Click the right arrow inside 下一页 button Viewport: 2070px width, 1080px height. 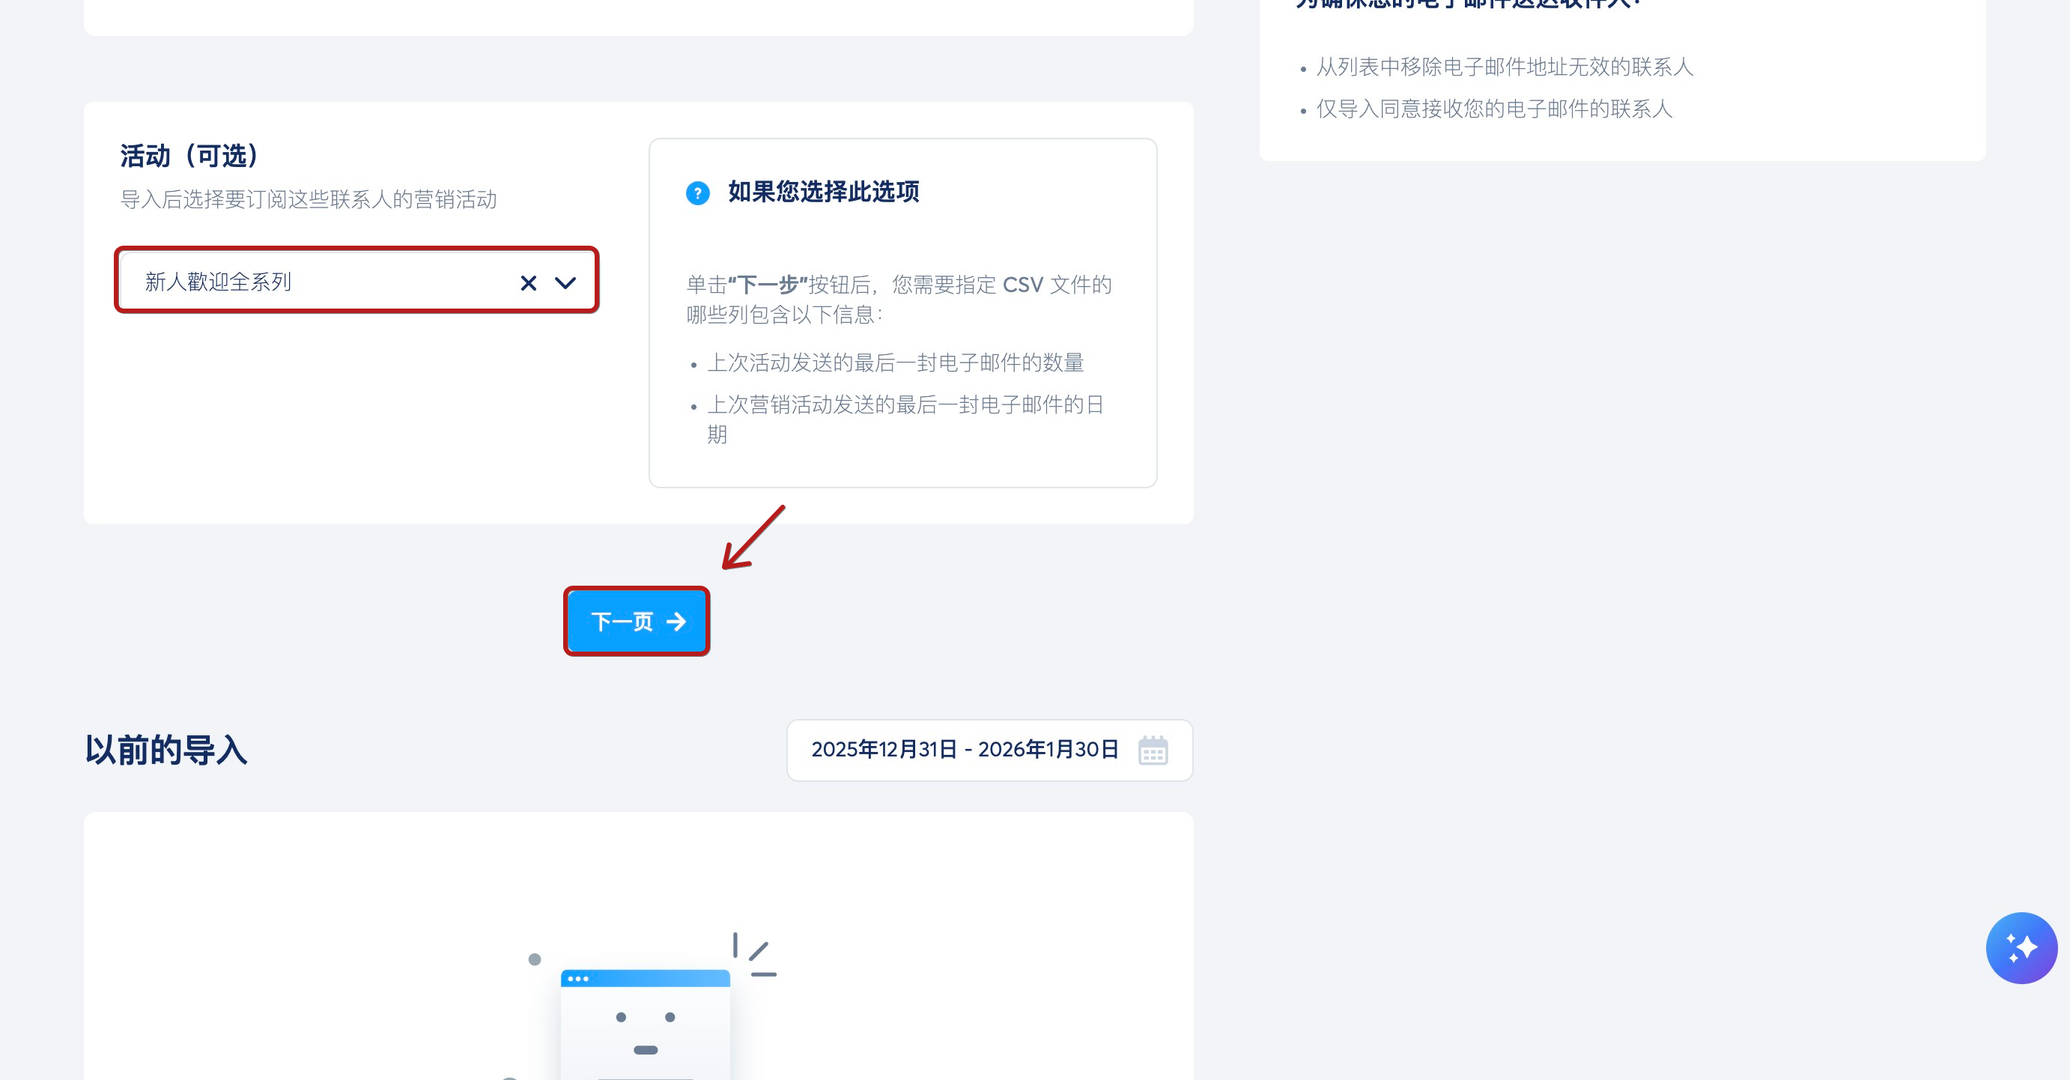point(676,621)
